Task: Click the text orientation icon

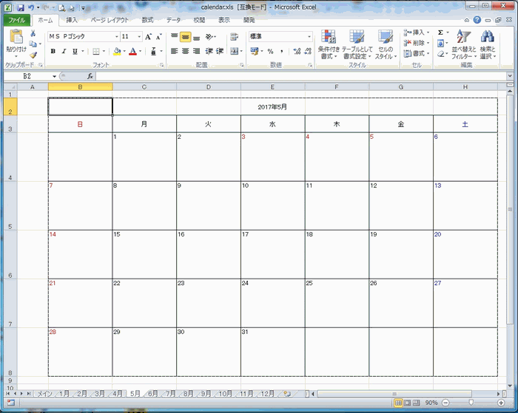Action: [209, 37]
